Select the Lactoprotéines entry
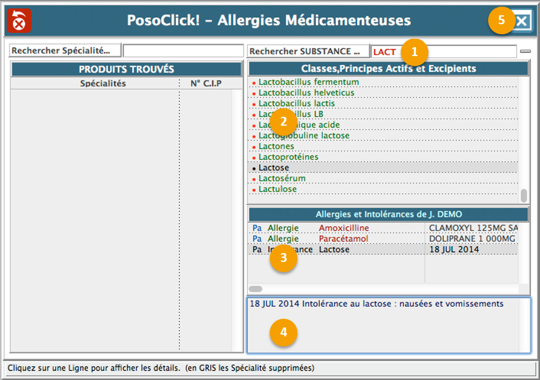This screenshot has height=380, width=540. 288,157
